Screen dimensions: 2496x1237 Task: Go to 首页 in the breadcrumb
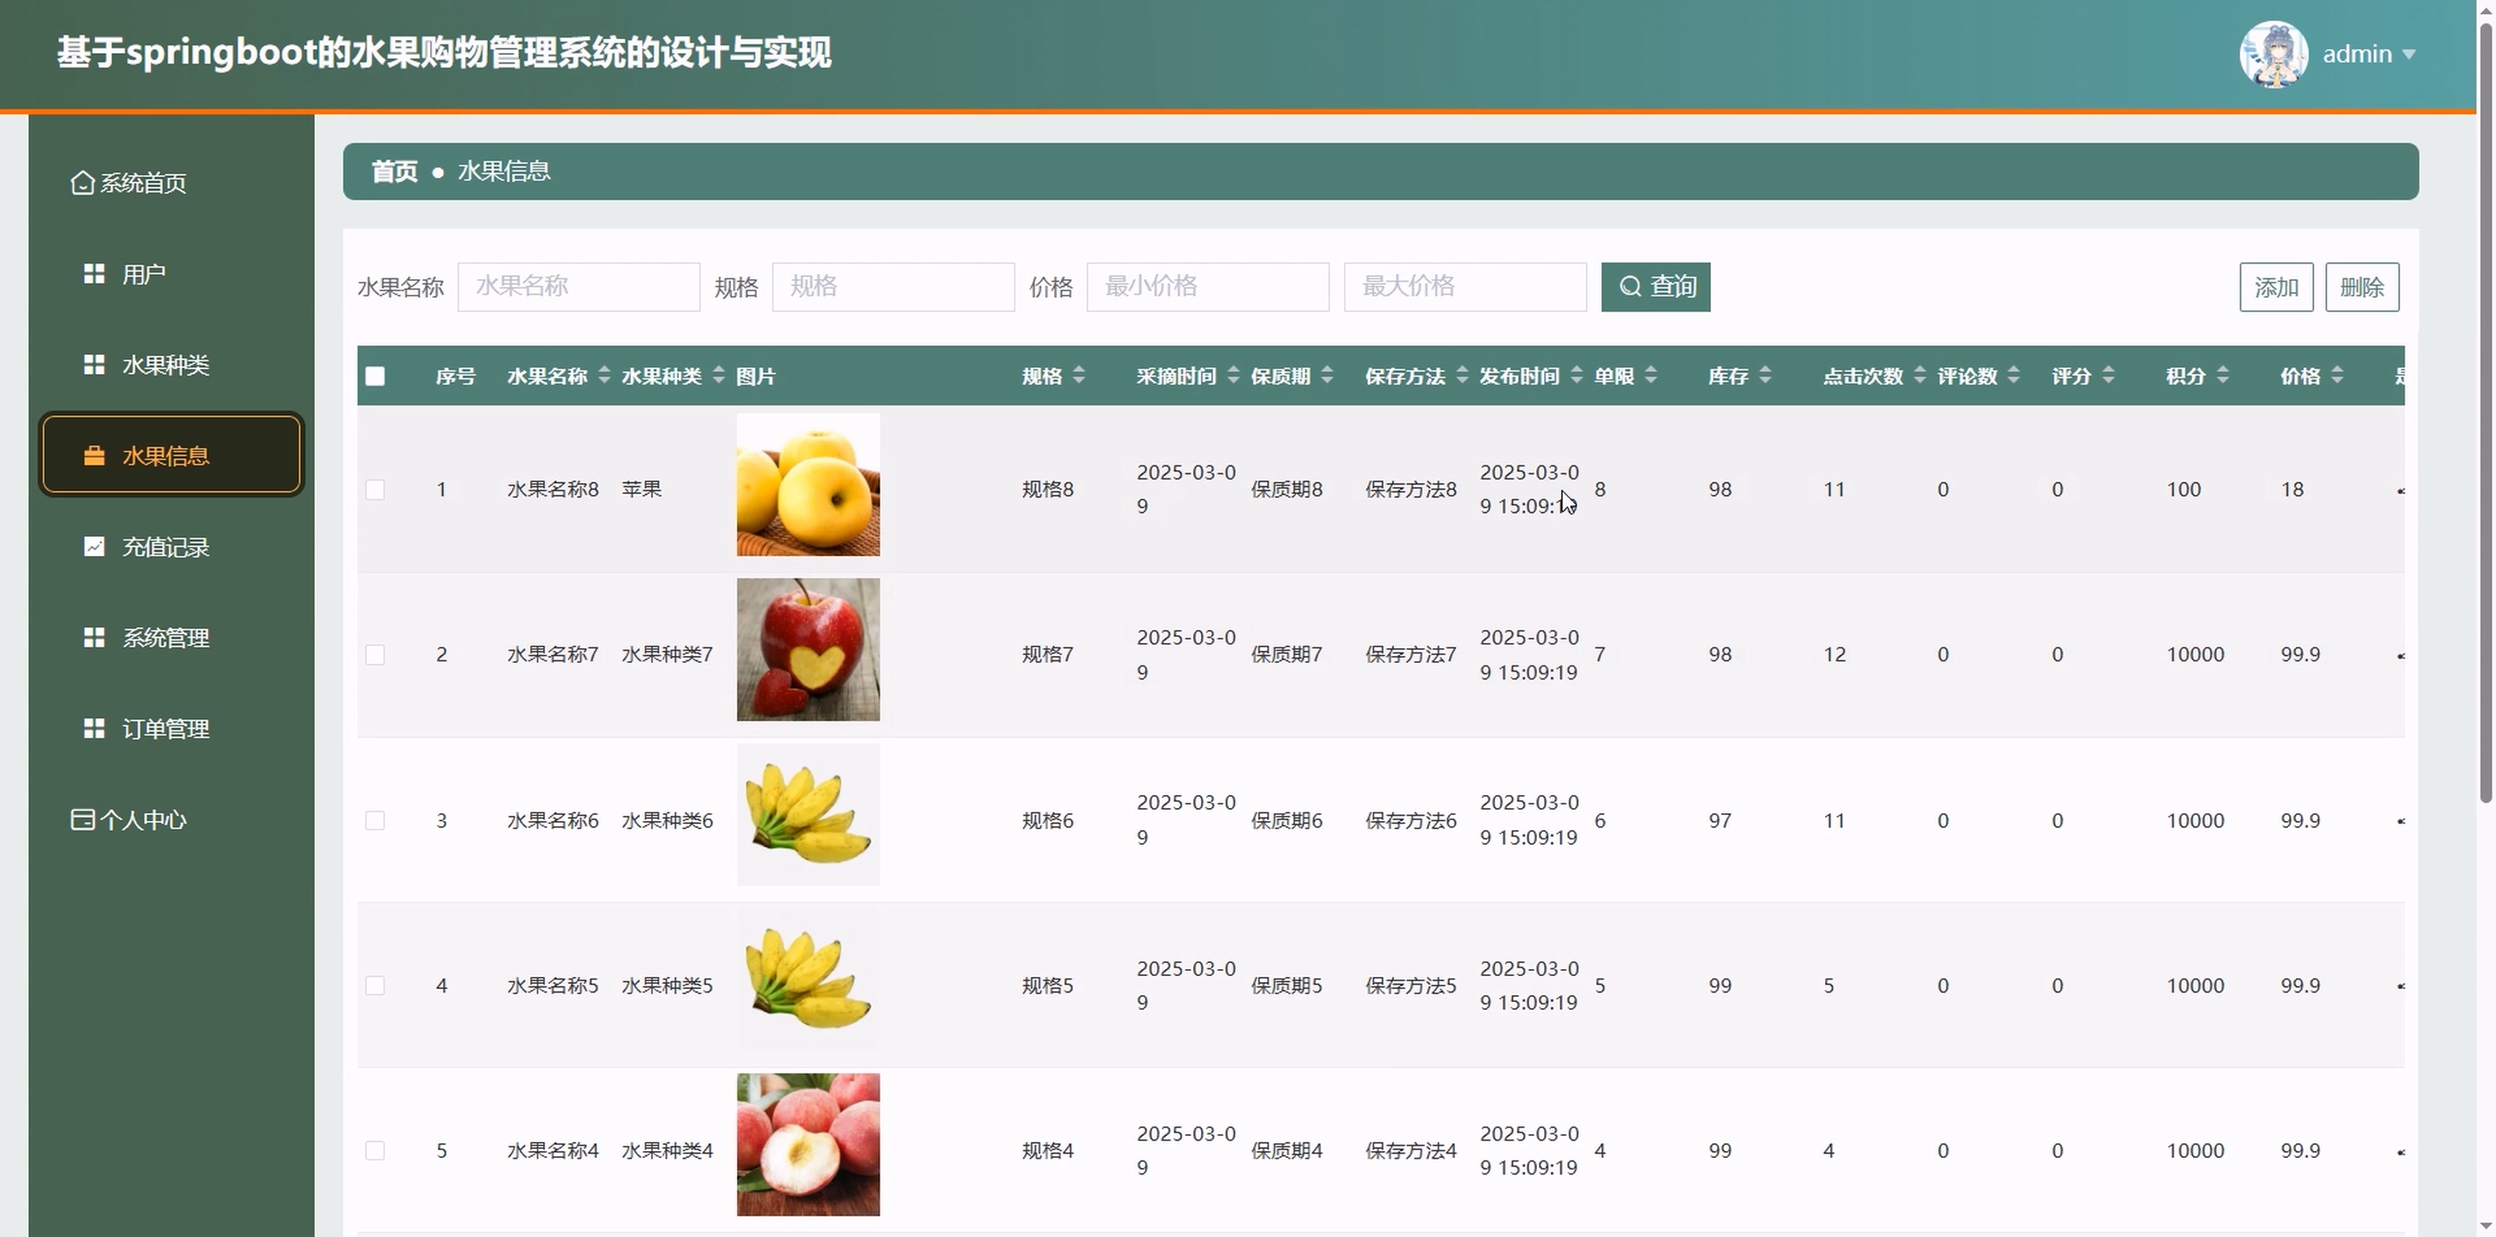tap(394, 171)
